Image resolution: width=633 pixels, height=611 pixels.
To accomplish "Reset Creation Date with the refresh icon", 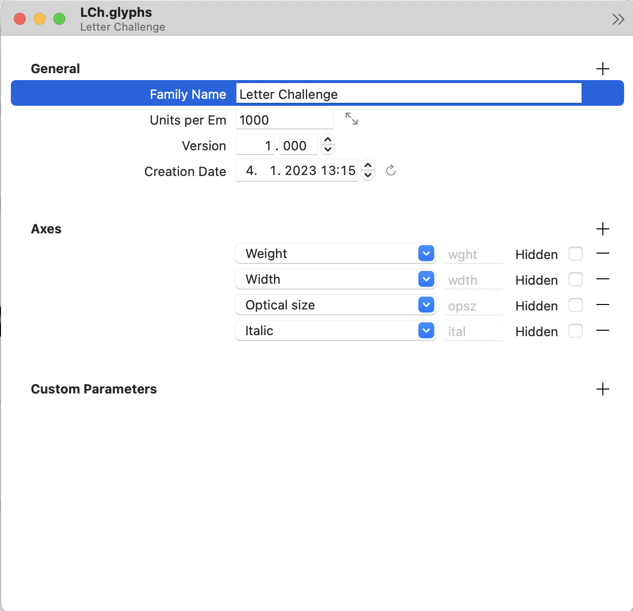I will pos(391,171).
